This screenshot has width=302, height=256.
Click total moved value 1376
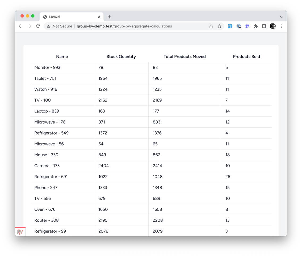click(157, 133)
